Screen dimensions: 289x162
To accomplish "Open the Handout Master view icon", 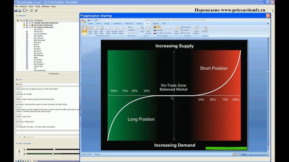I will point(114,30).
